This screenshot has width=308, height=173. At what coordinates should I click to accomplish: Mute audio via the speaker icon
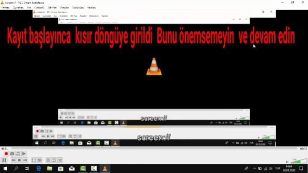click(x=287, y=162)
